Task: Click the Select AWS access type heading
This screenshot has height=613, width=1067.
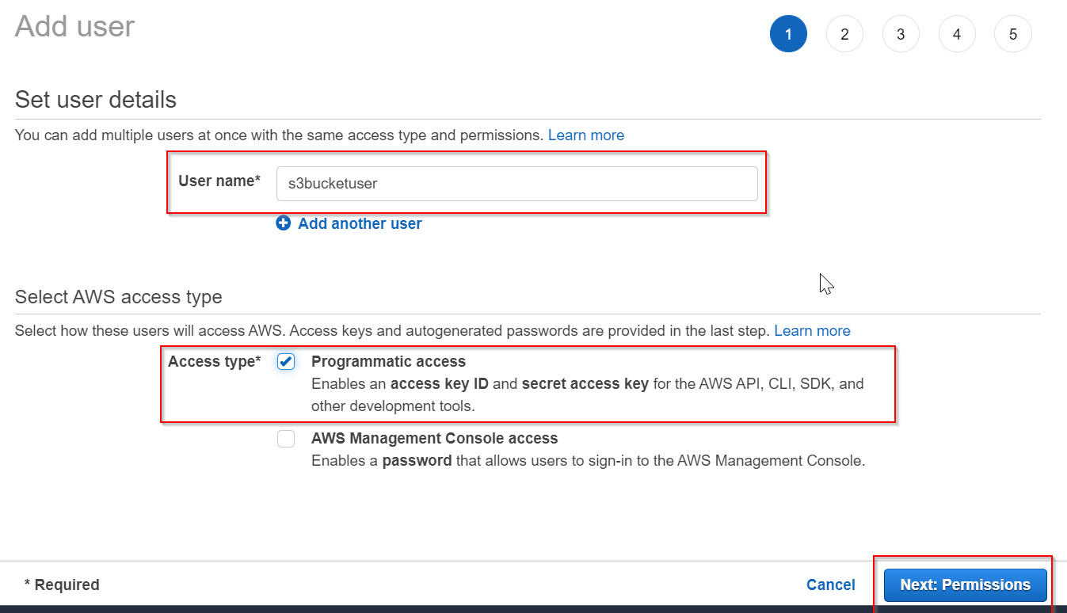Action: (x=118, y=296)
